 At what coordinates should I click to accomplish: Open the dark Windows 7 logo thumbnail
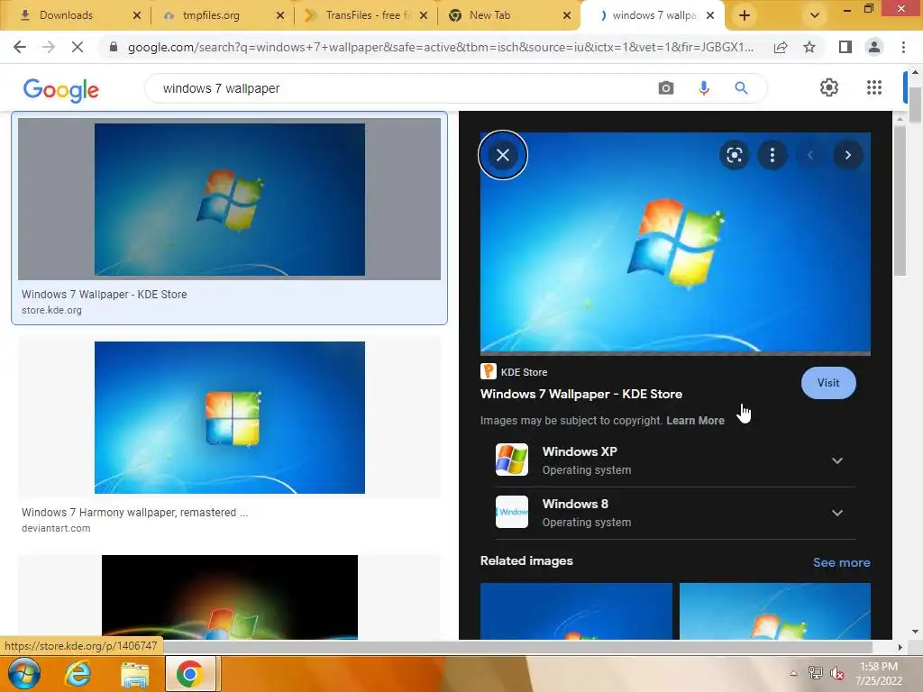[230, 597]
